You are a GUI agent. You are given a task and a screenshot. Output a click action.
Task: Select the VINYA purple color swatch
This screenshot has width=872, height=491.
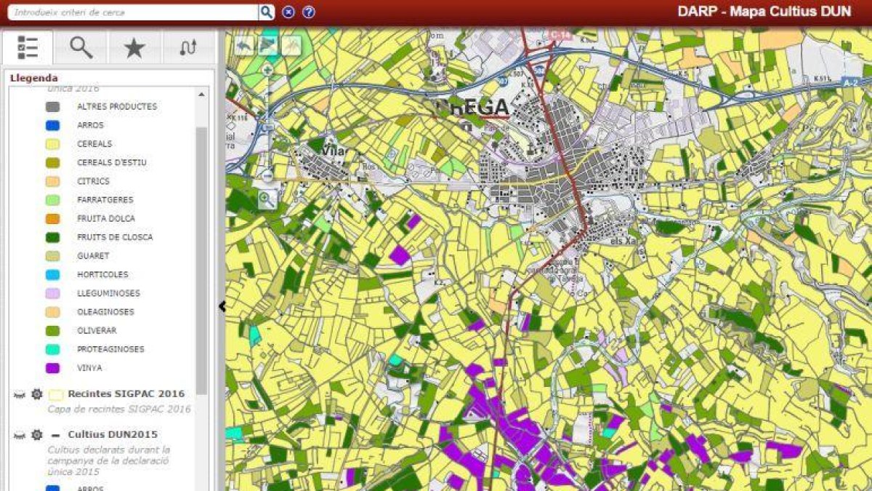pos(52,369)
